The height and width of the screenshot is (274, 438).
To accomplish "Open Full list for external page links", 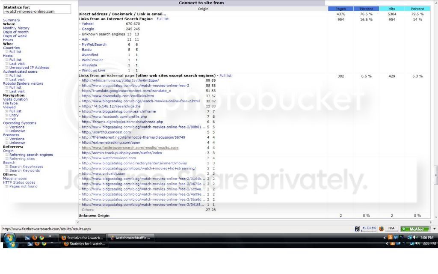I will point(225,75).
